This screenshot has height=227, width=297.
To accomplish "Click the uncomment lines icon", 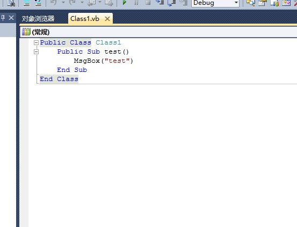I will 38,3.
